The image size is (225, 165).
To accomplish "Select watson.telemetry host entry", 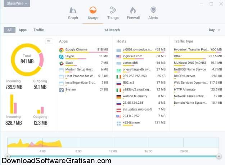I will (x=141, y=97).
